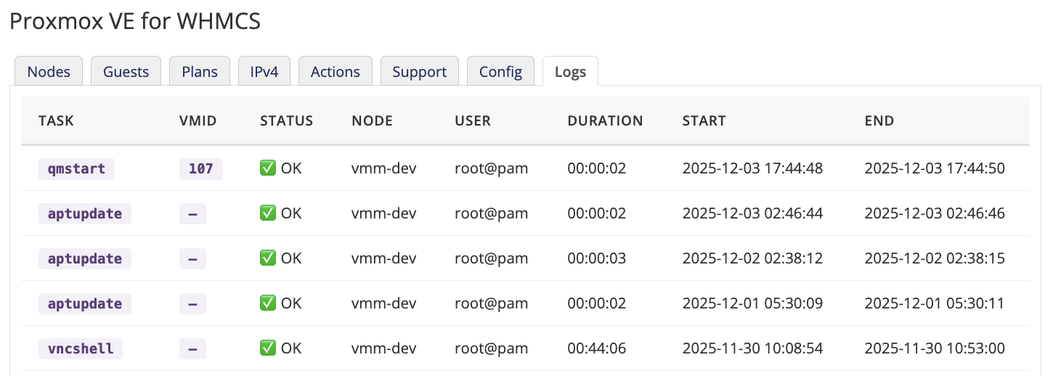Open the Guests tab

(x=126, y=72)
